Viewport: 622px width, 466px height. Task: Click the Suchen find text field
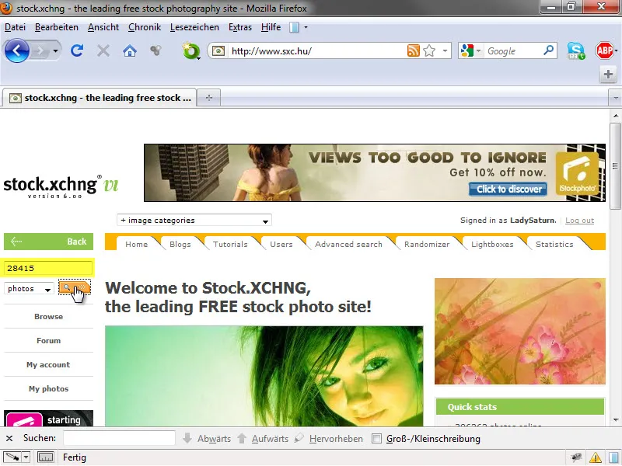[x=119, y=438]
